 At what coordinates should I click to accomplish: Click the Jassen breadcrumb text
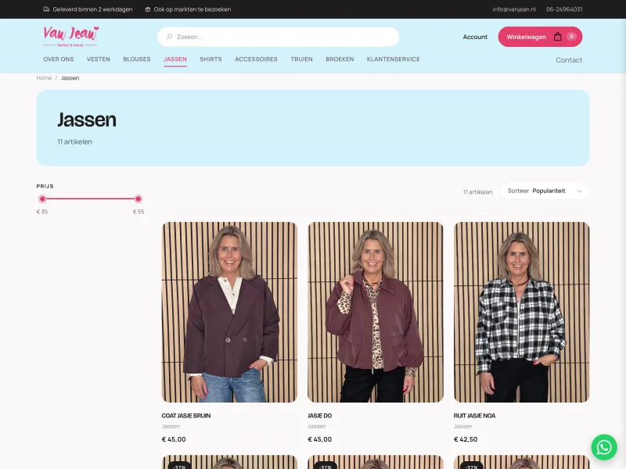pyautogui.click(x=70, y=77)
